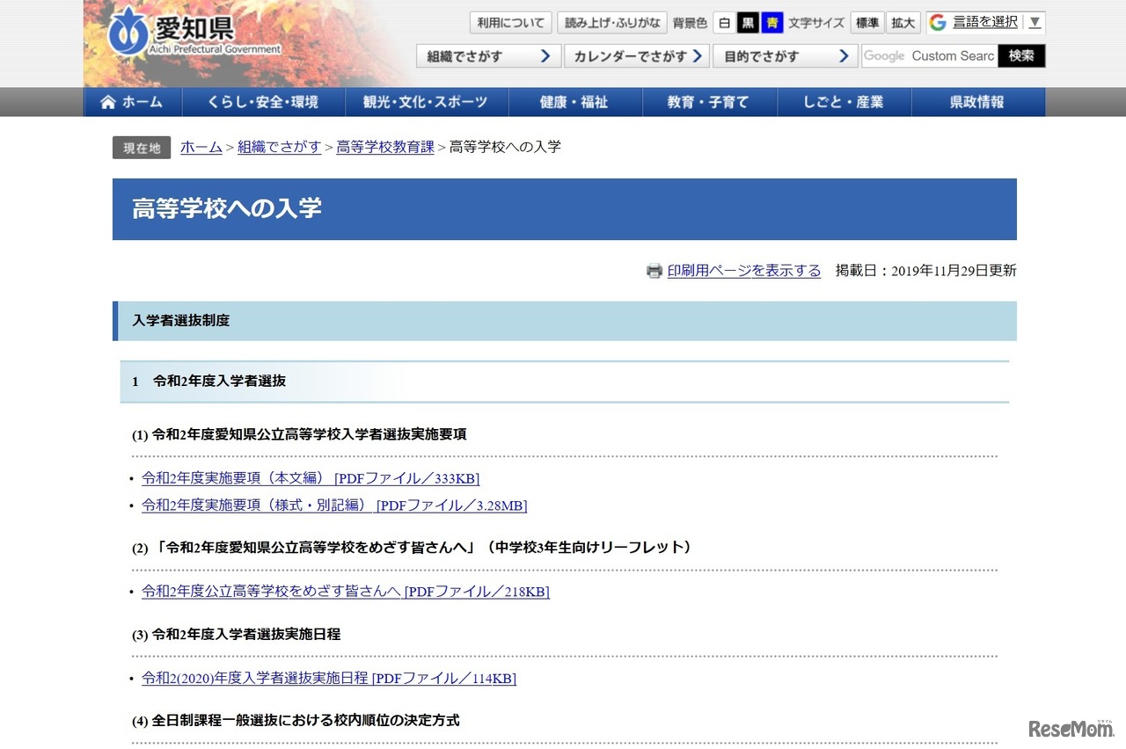Click the 検索 search button
1126x749 pixels.
tap(1021, 55)
